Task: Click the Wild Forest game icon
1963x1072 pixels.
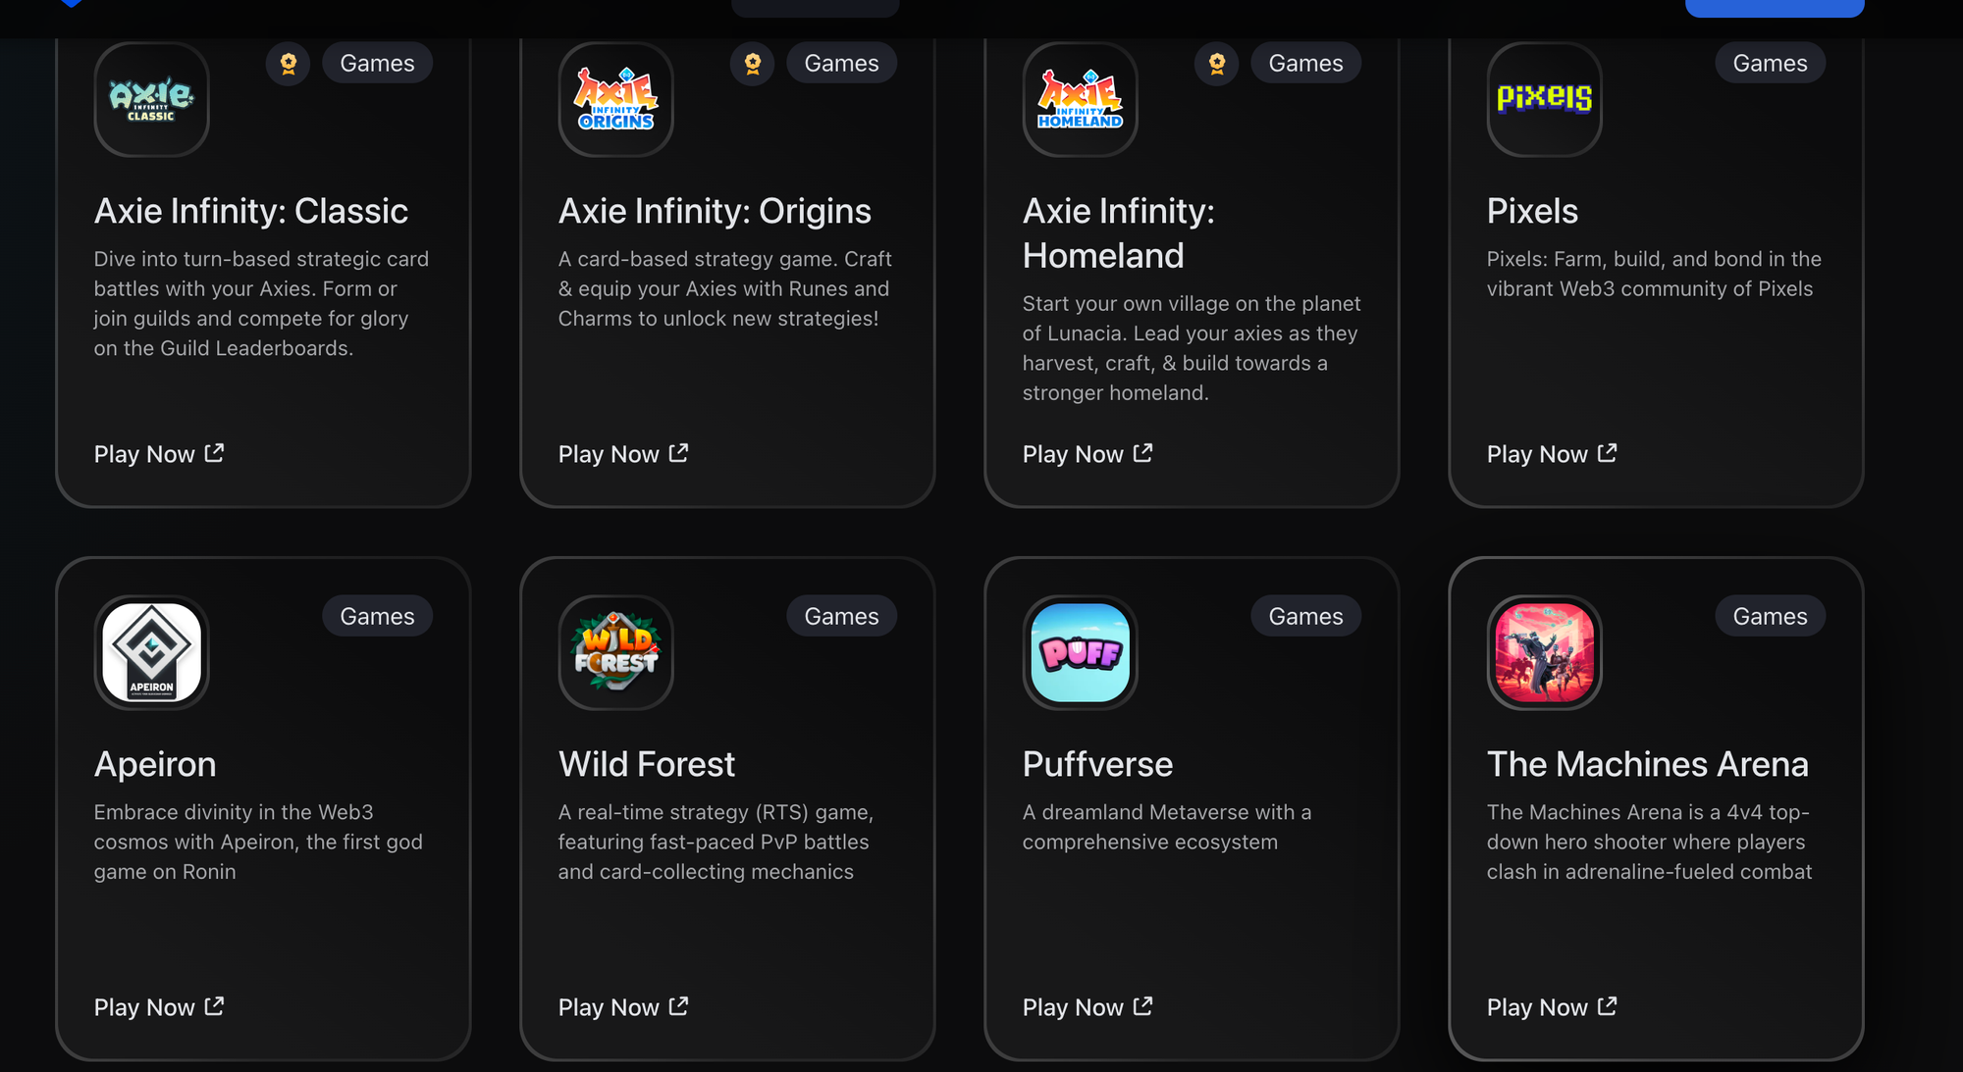Action: [614, 652]
